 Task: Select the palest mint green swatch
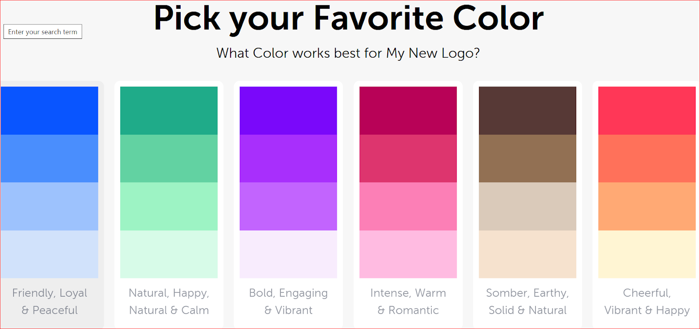click(169, 254)
